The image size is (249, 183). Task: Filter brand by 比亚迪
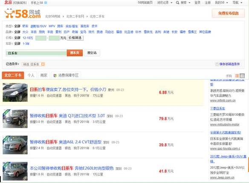(x=129, y=32)
